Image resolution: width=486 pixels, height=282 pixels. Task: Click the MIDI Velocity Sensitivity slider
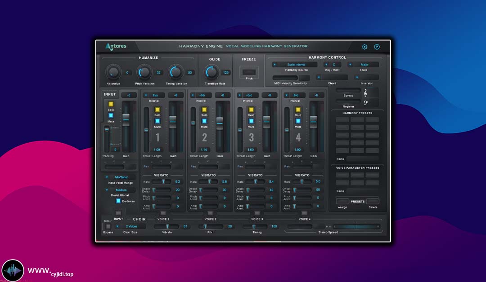(285, 78)
